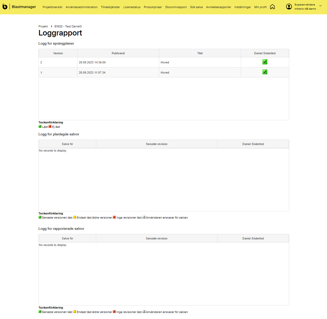Open Produktpriser menu item

pyautogui.click(x=153, y=7)
